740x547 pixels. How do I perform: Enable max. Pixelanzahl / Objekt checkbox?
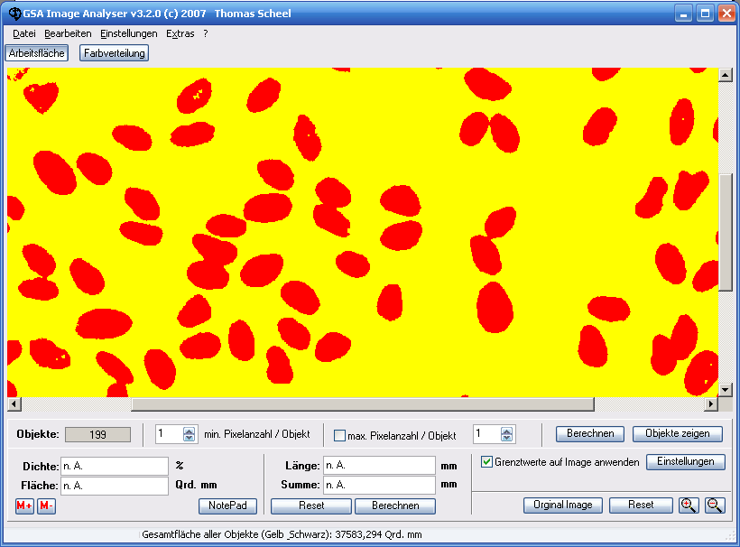tap(339, 435)
